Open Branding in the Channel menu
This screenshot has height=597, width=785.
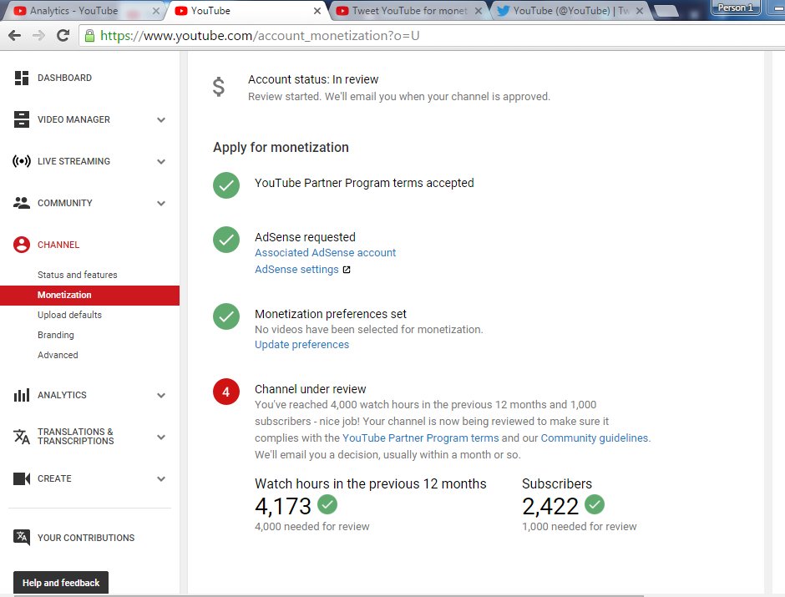[56, 335]
